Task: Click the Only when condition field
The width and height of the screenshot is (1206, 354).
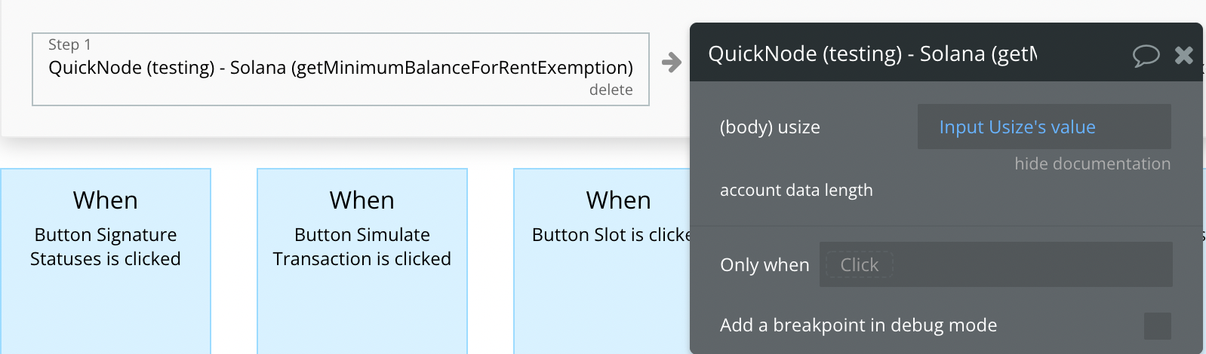Action: tap(995, 264)
